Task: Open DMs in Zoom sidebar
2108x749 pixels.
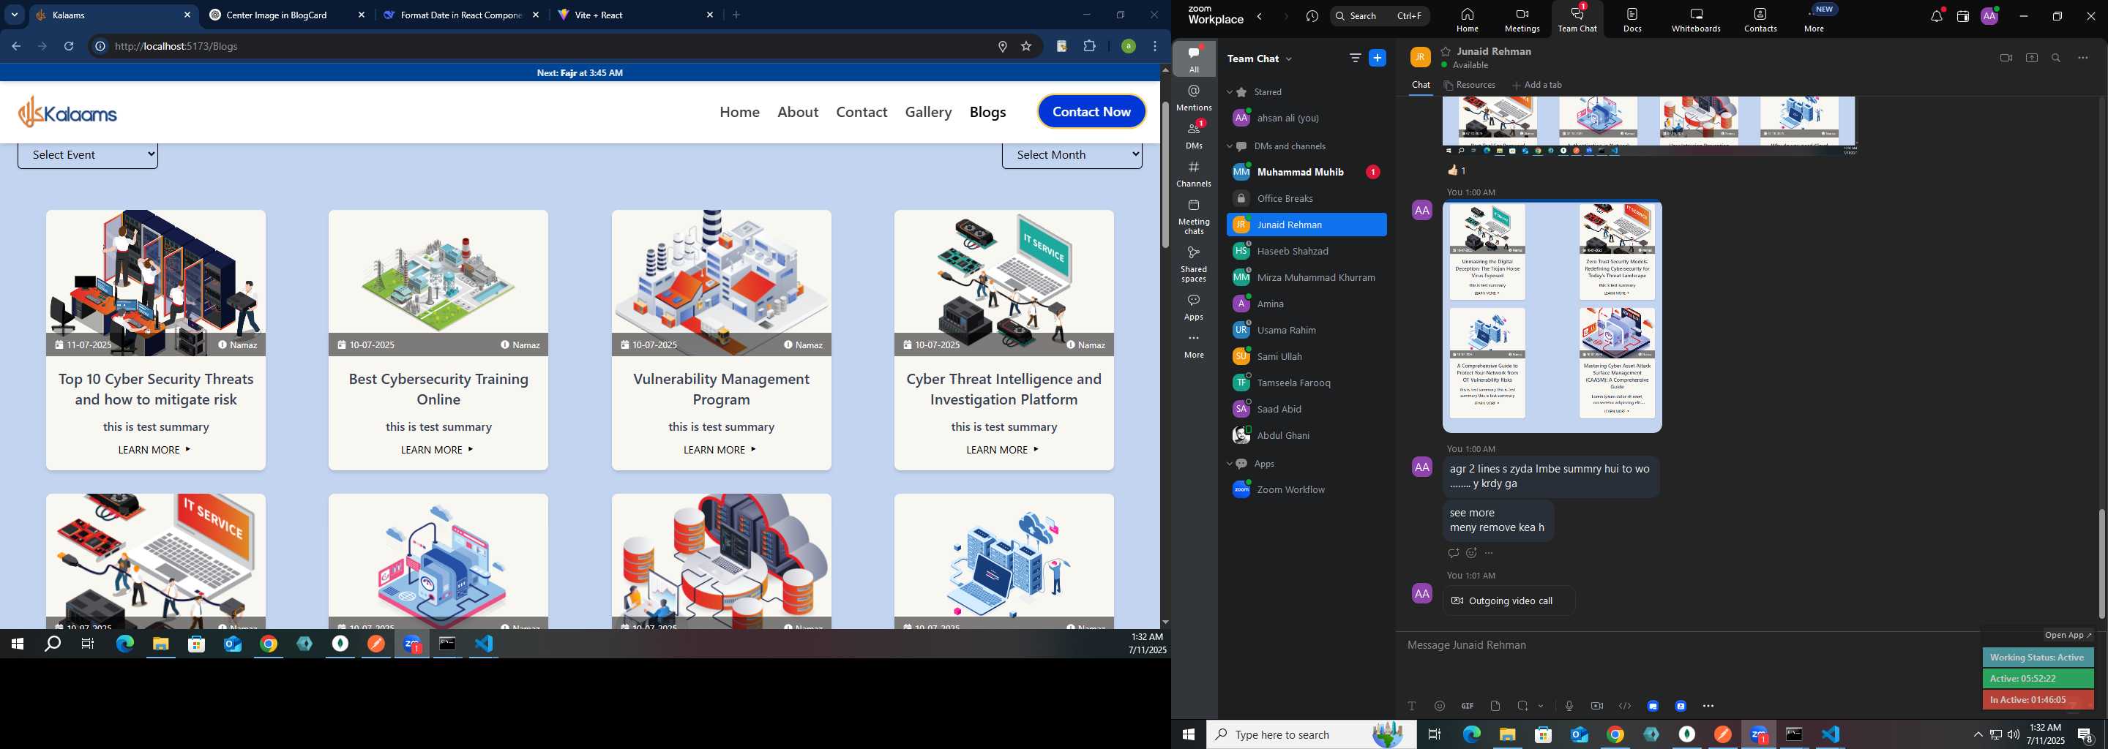Action: pyautogui.click(x=1194, y=135)
